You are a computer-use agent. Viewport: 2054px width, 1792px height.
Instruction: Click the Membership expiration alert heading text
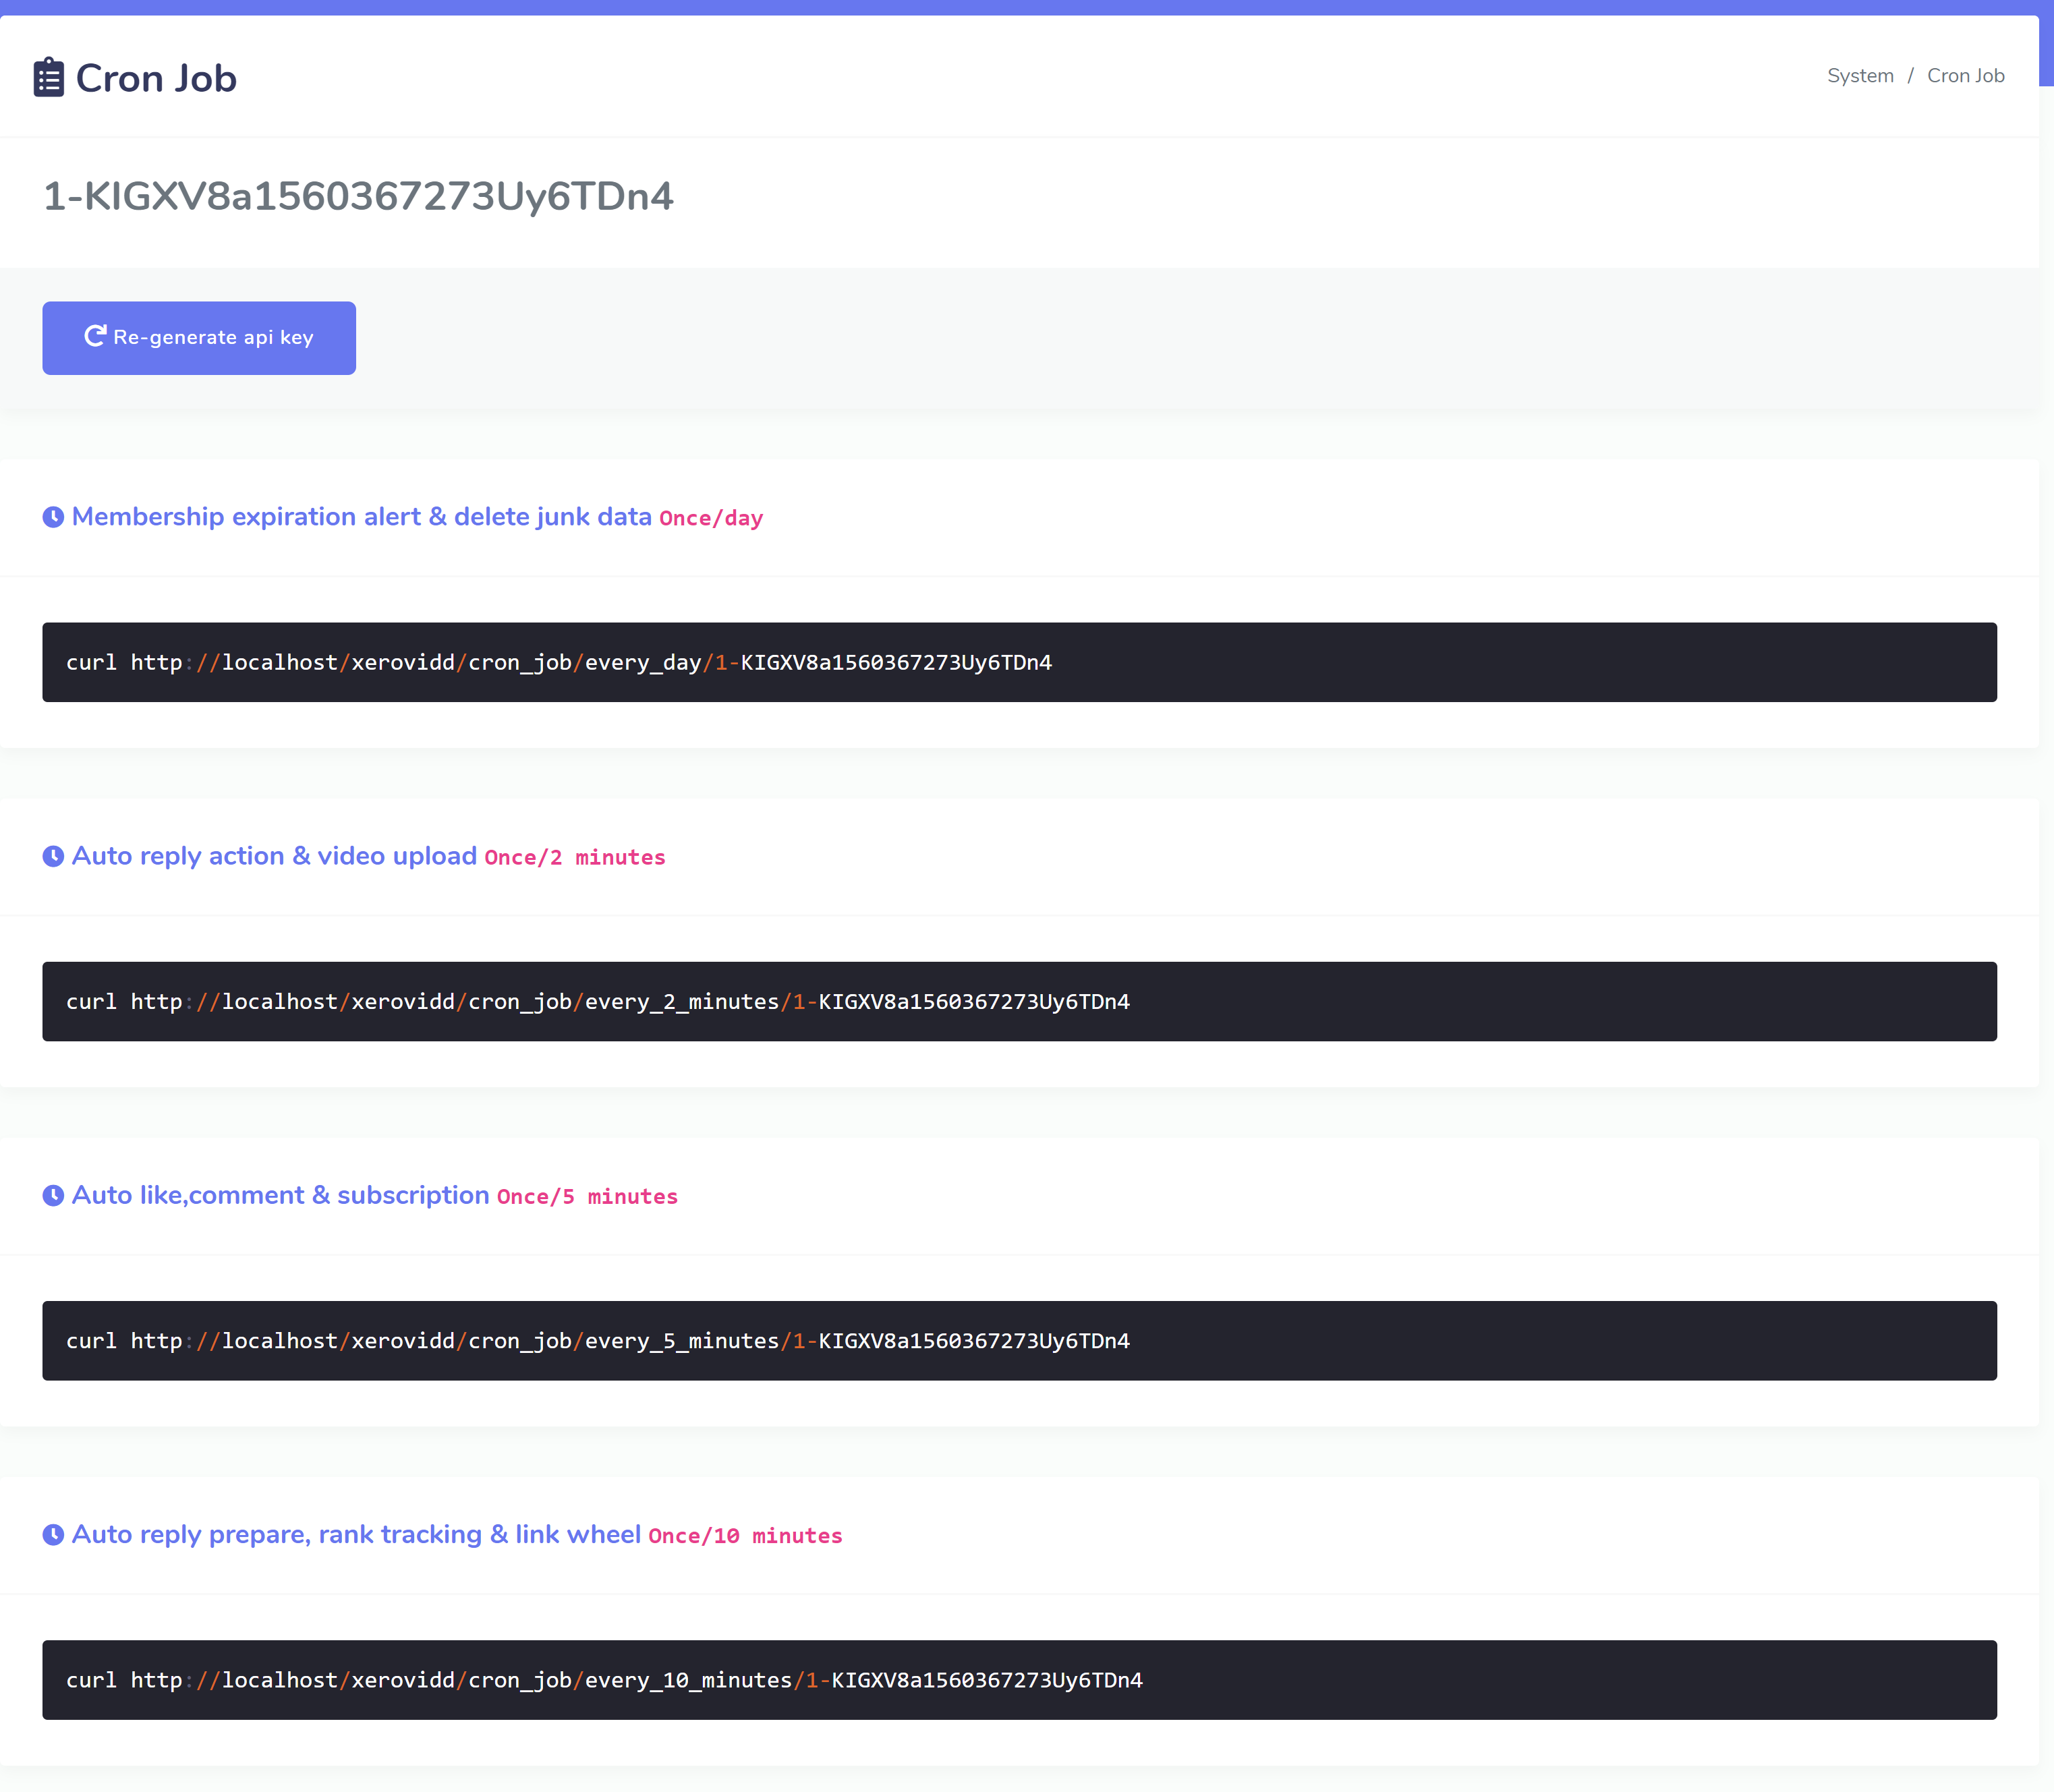(x=361, y=517)
